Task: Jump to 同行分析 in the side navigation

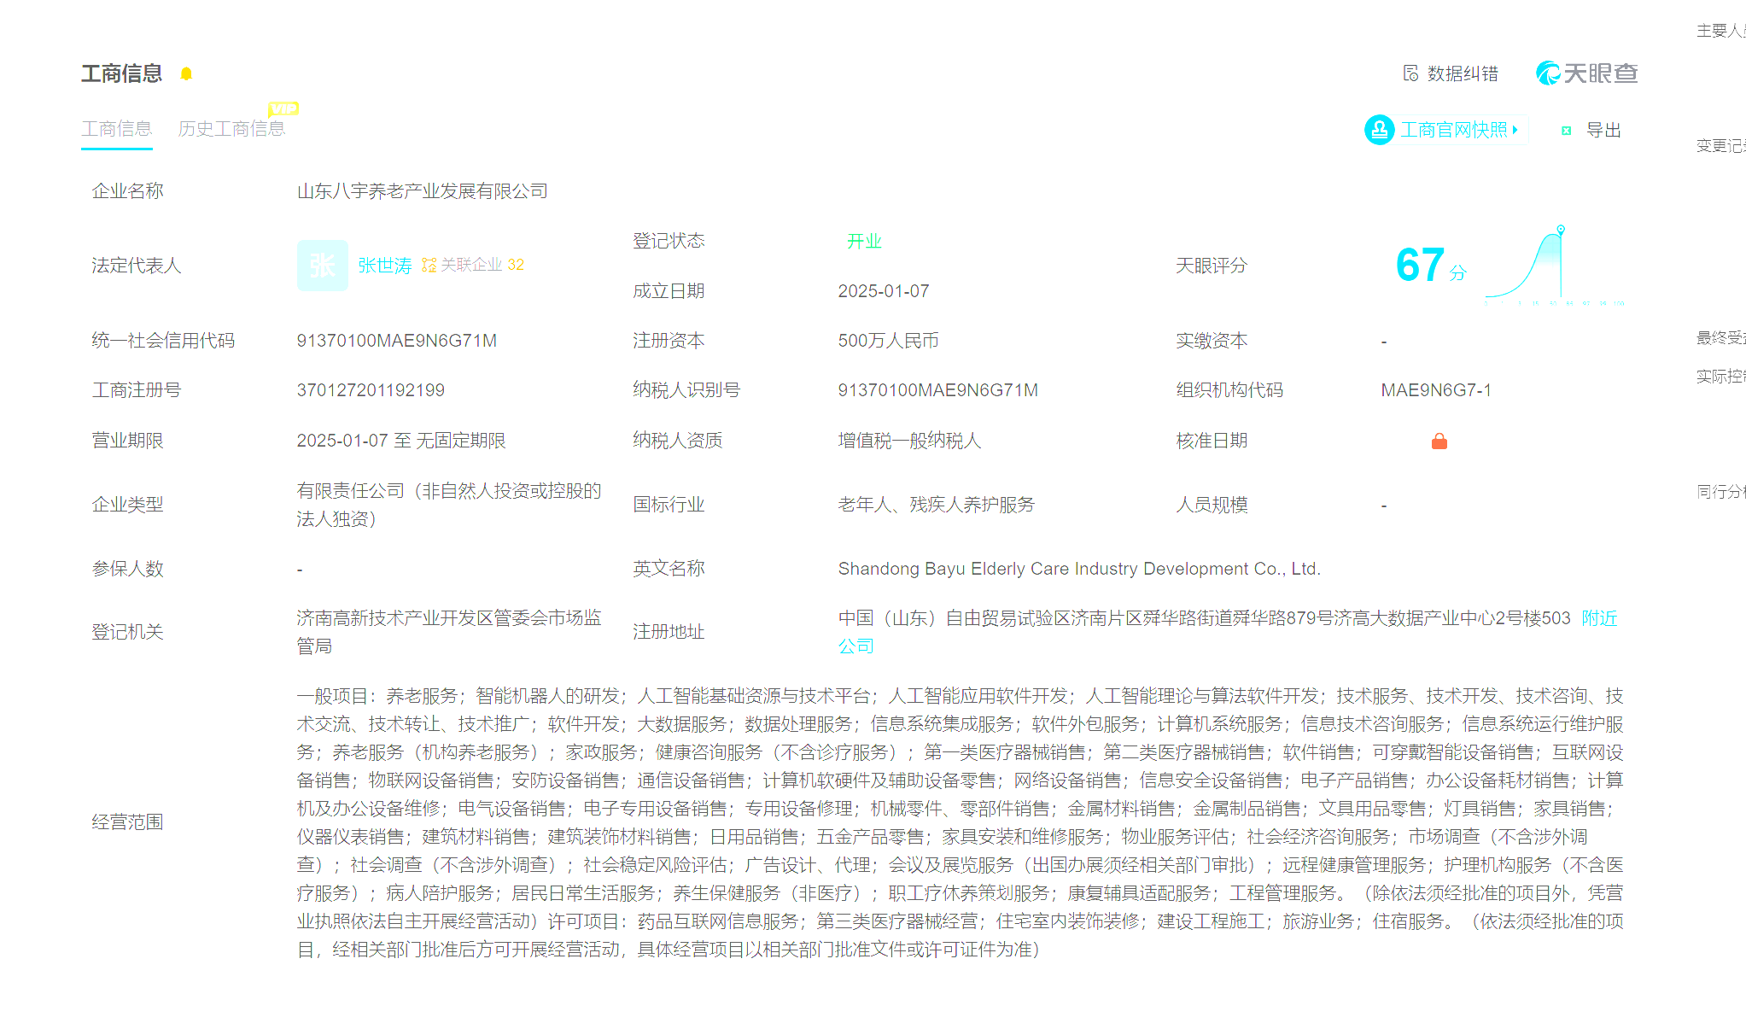Action: click(x=1721, y=492)
